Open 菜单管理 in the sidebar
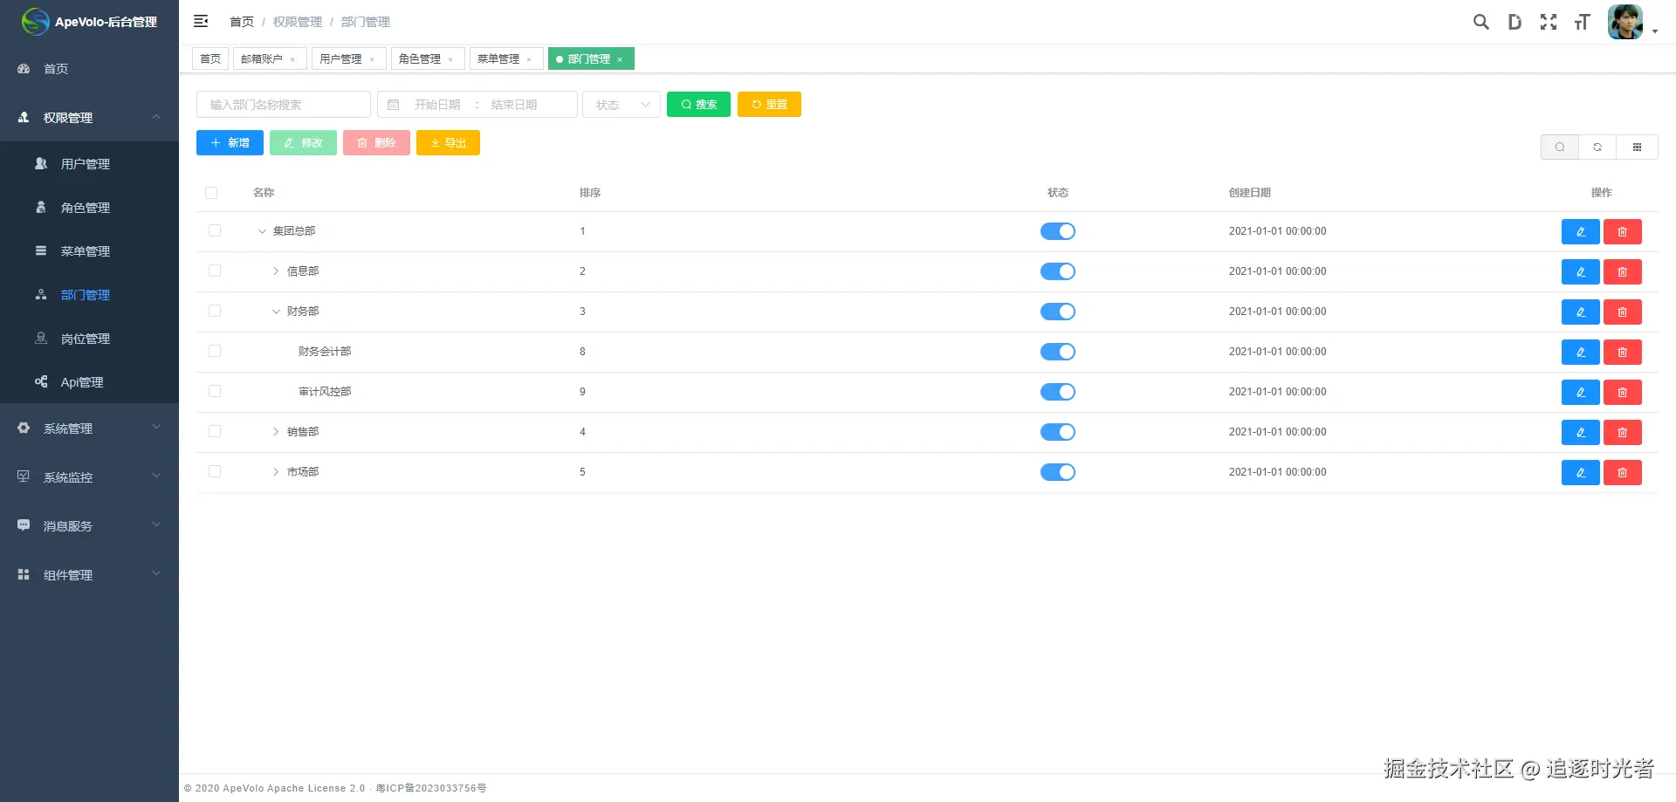This screenshot has height=802, width=1676. pos(89,250)
